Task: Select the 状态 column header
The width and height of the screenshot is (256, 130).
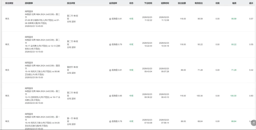Action: (131, 3)
